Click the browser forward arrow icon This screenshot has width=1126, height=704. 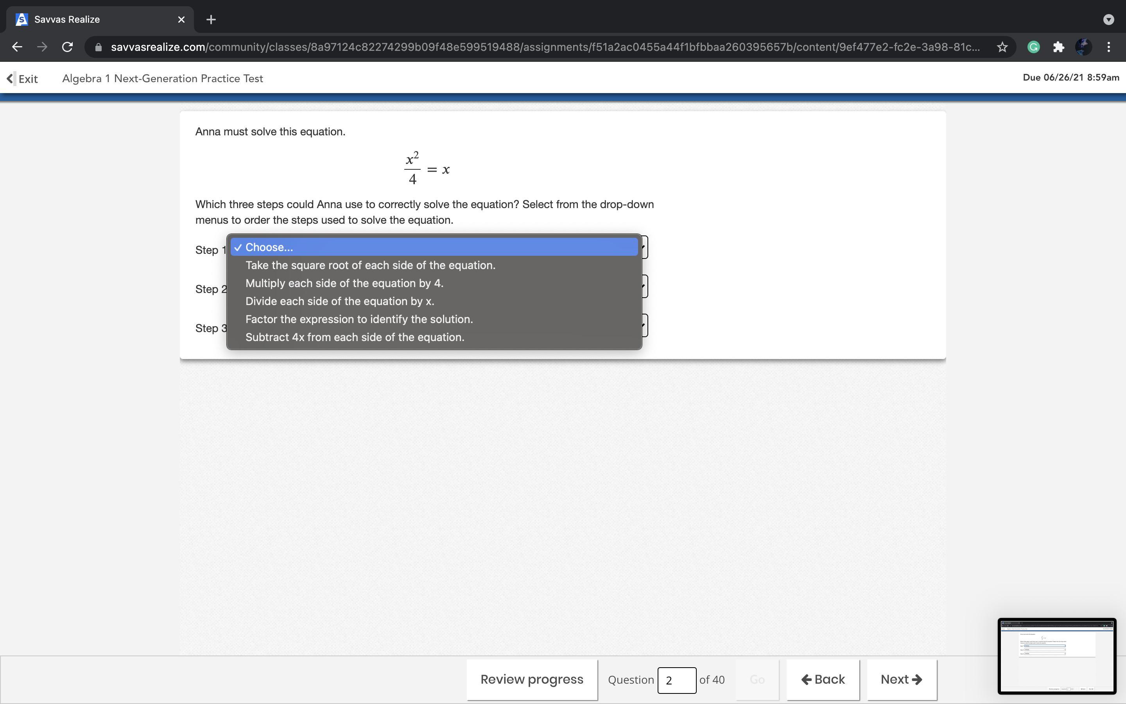click(x=42, y=47)
